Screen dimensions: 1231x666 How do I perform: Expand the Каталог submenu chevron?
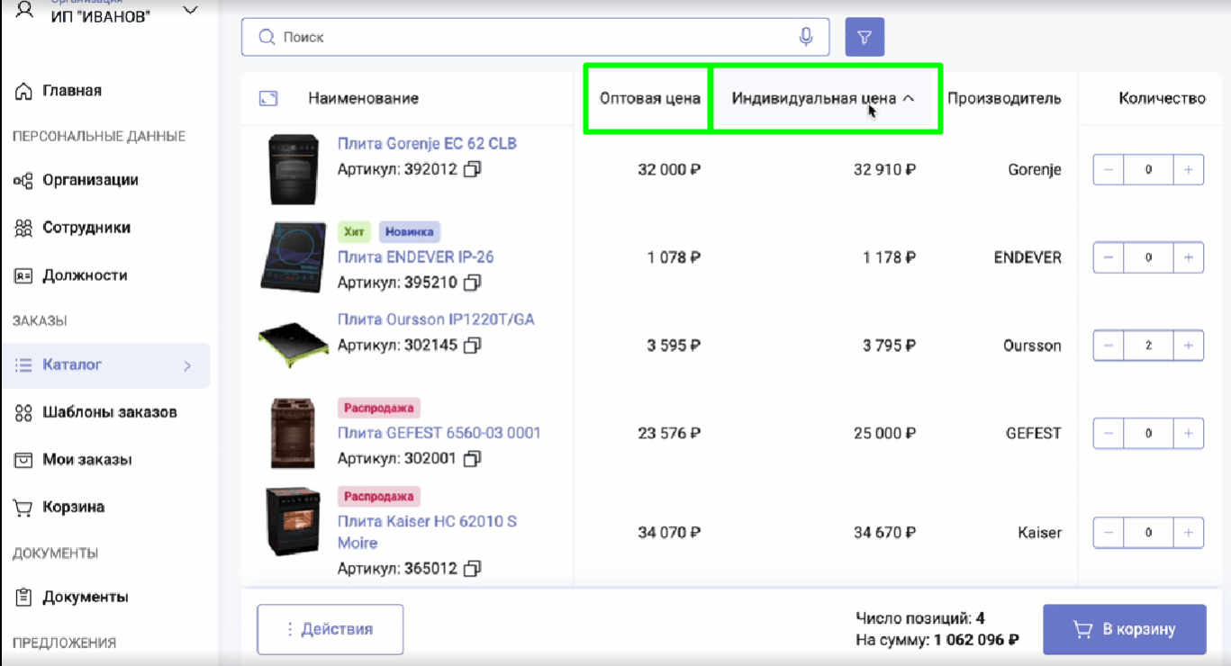(187, 365)
